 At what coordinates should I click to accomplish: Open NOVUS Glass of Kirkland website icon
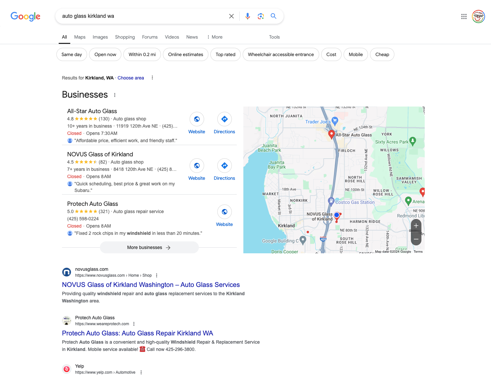tap(197, 166)
